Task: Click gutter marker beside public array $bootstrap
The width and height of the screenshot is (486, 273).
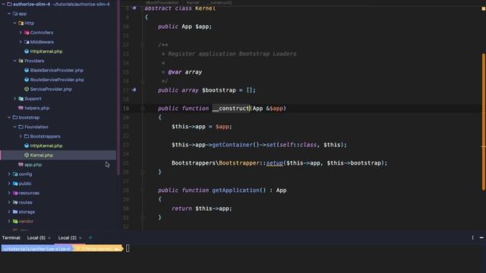Action: 134,89
